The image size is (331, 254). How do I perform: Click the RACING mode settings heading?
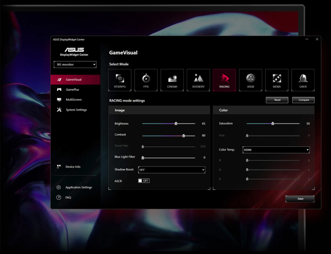127,101
